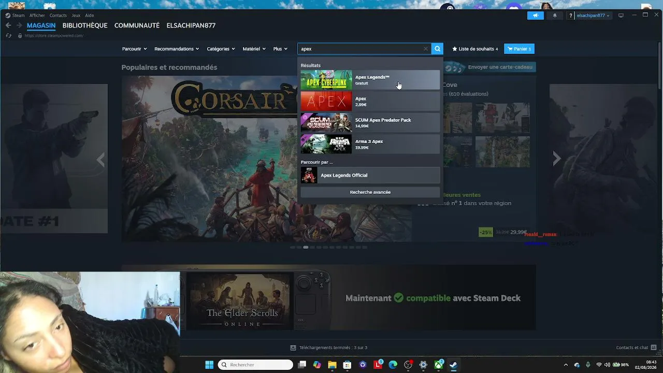Image resolution: width=663 pixels, height=373 pixels.
Task: Open the Steam menu
Action: (x=18, y=16)
